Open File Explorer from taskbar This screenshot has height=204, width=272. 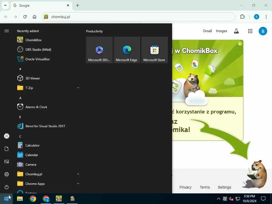click(x=20, y=198)
